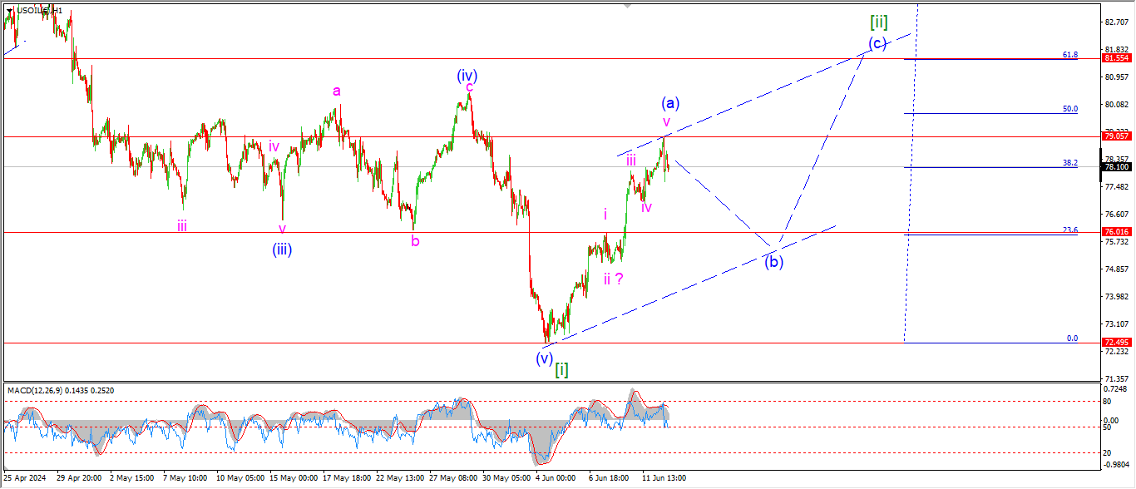Select the red 72.495 price level tag
Image resolution: width=1136 pixels, height=489 pixels.
[1115, 343]
